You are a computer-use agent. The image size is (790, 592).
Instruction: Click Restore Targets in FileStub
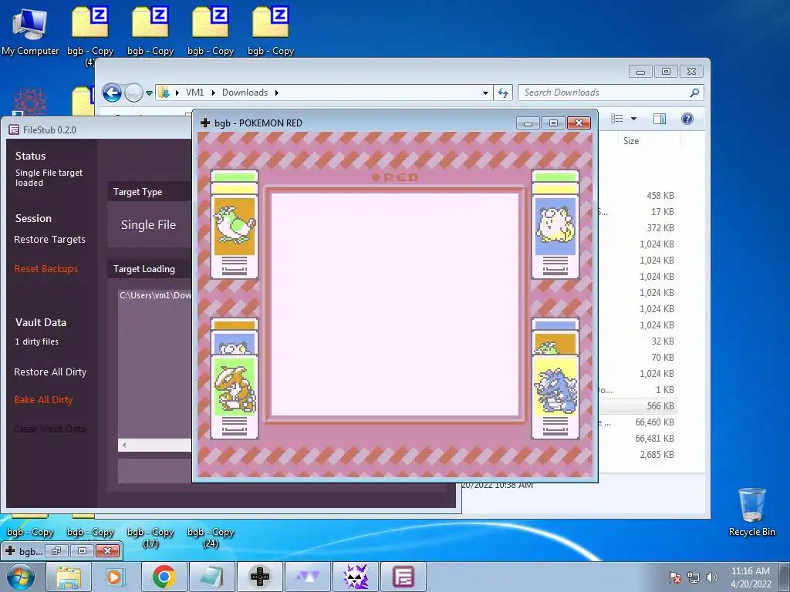tap(49, 240)
